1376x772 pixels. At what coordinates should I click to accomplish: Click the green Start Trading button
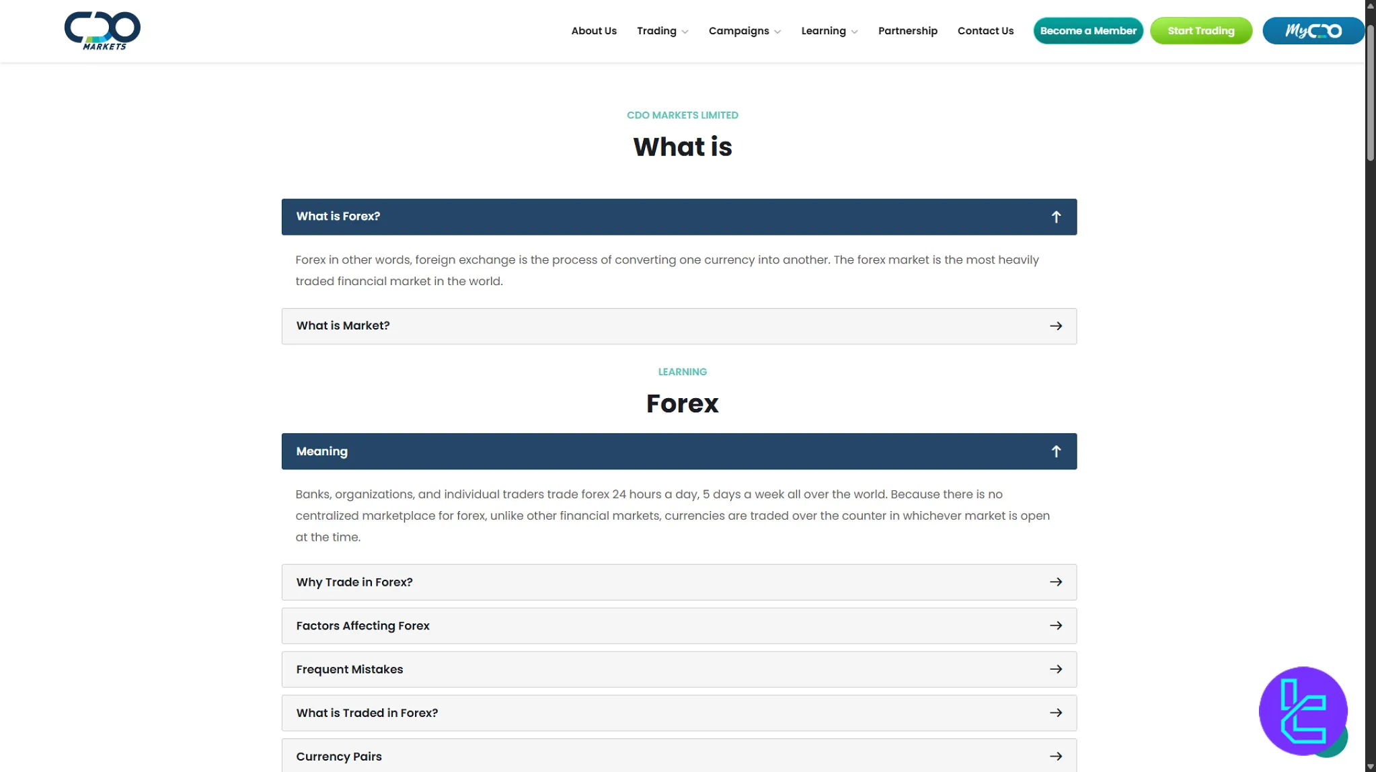[x=1200, y=31]
